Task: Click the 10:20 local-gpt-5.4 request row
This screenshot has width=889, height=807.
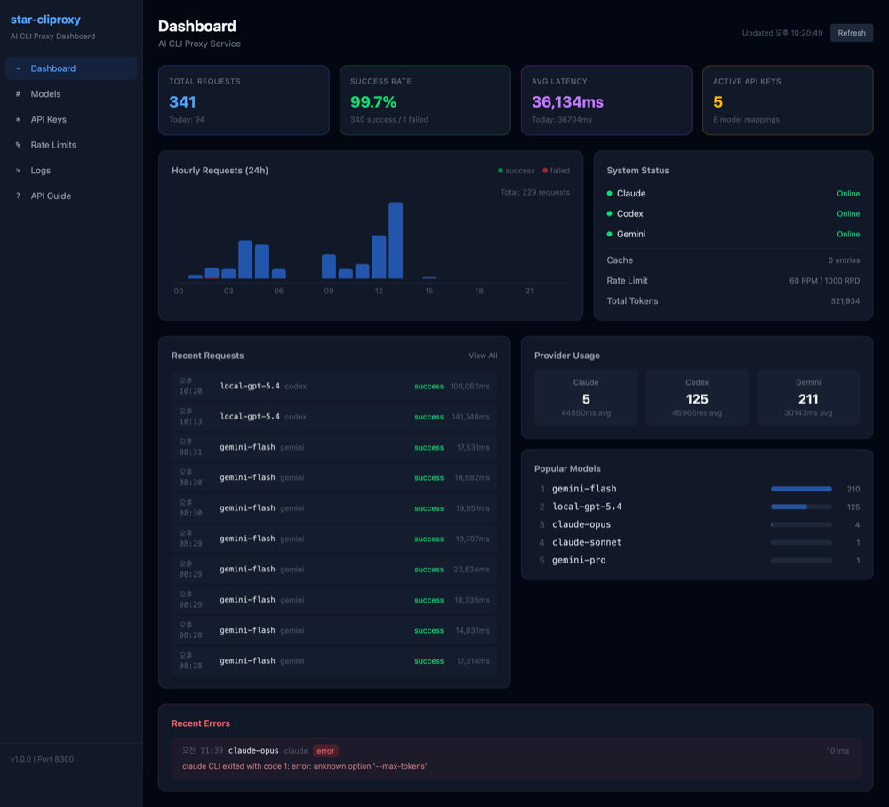Action: coord(334,386)
